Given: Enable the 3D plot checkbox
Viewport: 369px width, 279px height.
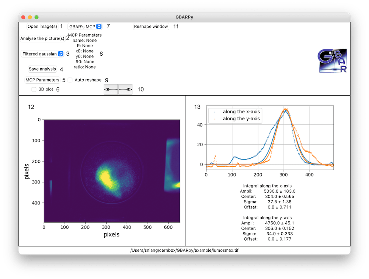Looking at the screenshot, I should click(x=34, y=89).
